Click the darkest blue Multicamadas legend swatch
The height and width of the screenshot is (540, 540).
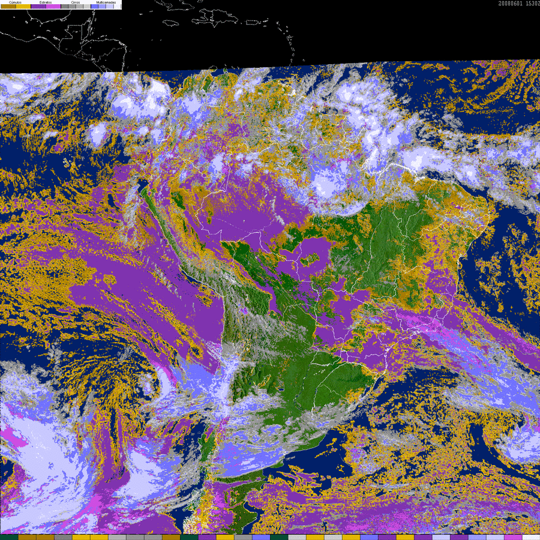pos(95,6)
